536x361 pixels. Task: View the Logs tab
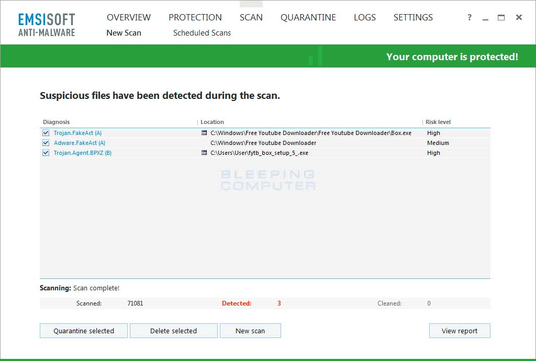(x=365, y=17)
